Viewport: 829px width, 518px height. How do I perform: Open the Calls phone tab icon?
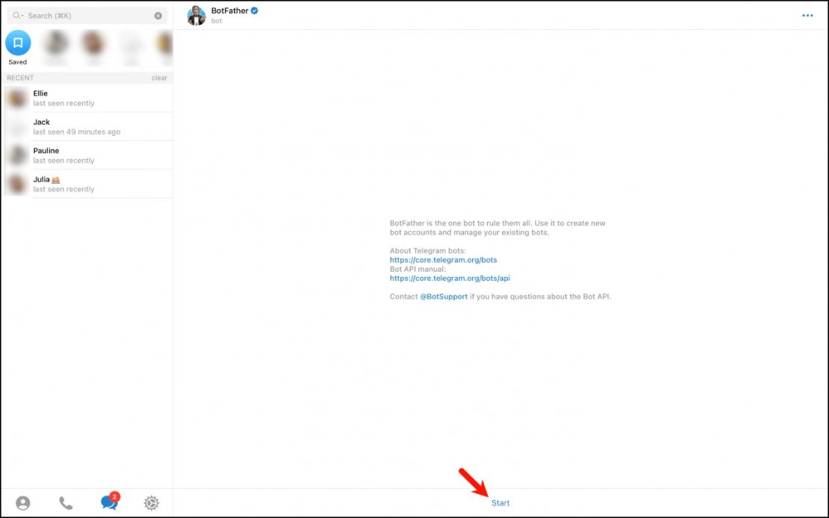(x=66, y=502)
